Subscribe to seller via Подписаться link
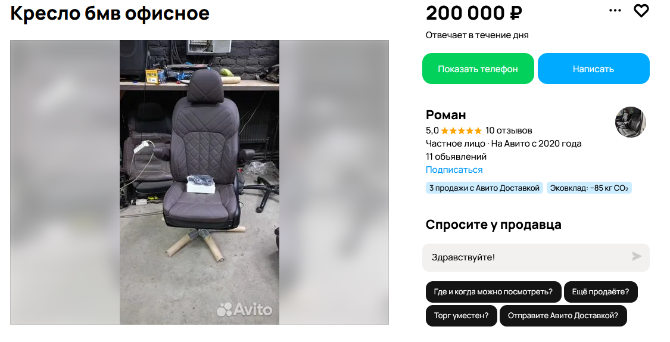Screen dimensions: 670x342 454,170
